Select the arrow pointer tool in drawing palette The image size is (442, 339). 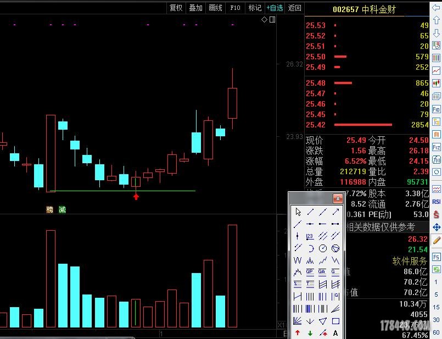coord(298,212)
